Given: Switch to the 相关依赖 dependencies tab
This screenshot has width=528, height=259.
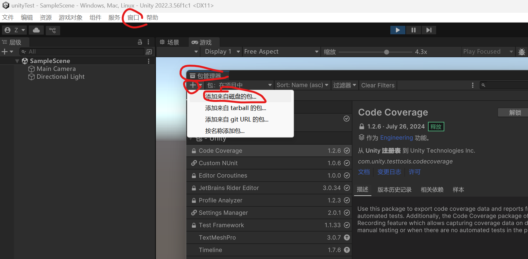Looking at the screenshot, I should pyautogui.click(x=432, y=190).
